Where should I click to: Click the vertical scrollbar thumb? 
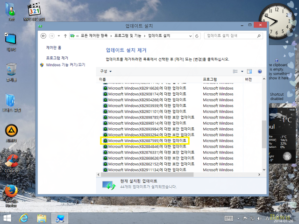pyautogui.click(x=264, y=134)
